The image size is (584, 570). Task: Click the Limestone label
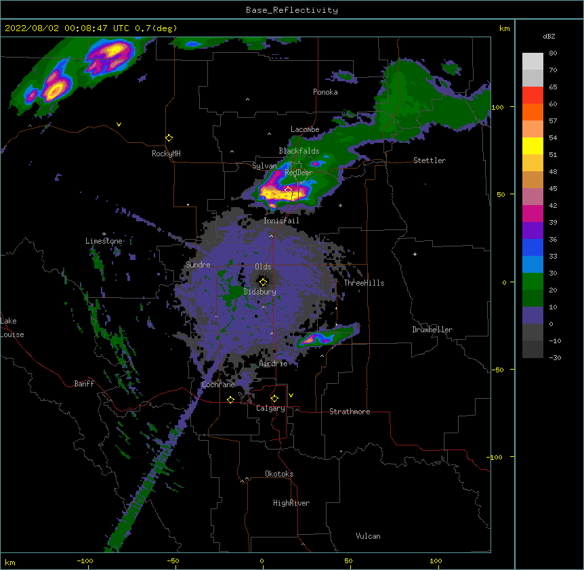104,241
